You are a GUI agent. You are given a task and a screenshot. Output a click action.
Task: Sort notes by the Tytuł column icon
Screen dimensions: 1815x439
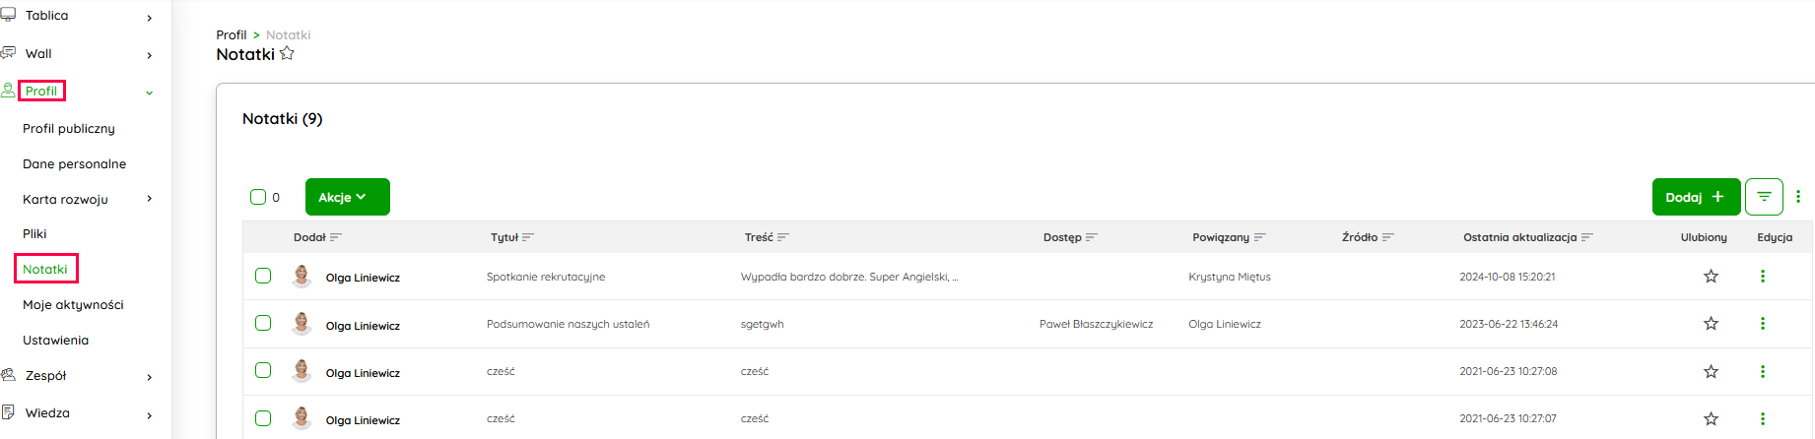(528, 237)
